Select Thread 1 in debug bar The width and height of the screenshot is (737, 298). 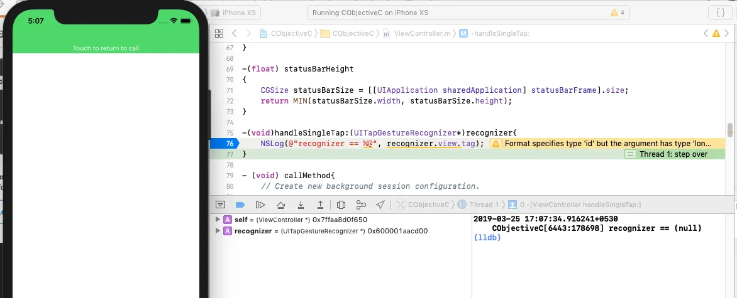(x=478, y=205)
